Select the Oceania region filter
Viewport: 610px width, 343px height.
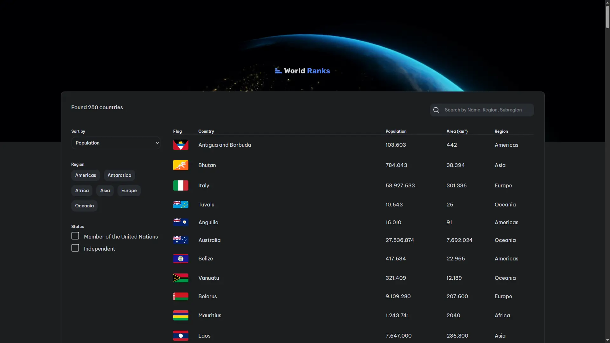pos(84,205)
